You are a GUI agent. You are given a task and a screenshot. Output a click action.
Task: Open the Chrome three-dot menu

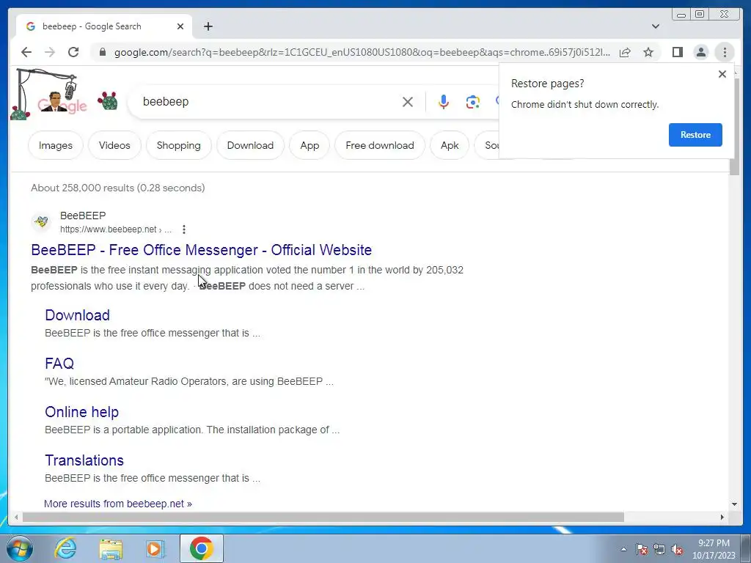[x=725, y=52]
